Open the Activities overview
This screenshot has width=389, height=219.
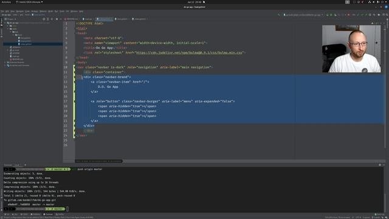click(x=6, y=2)
